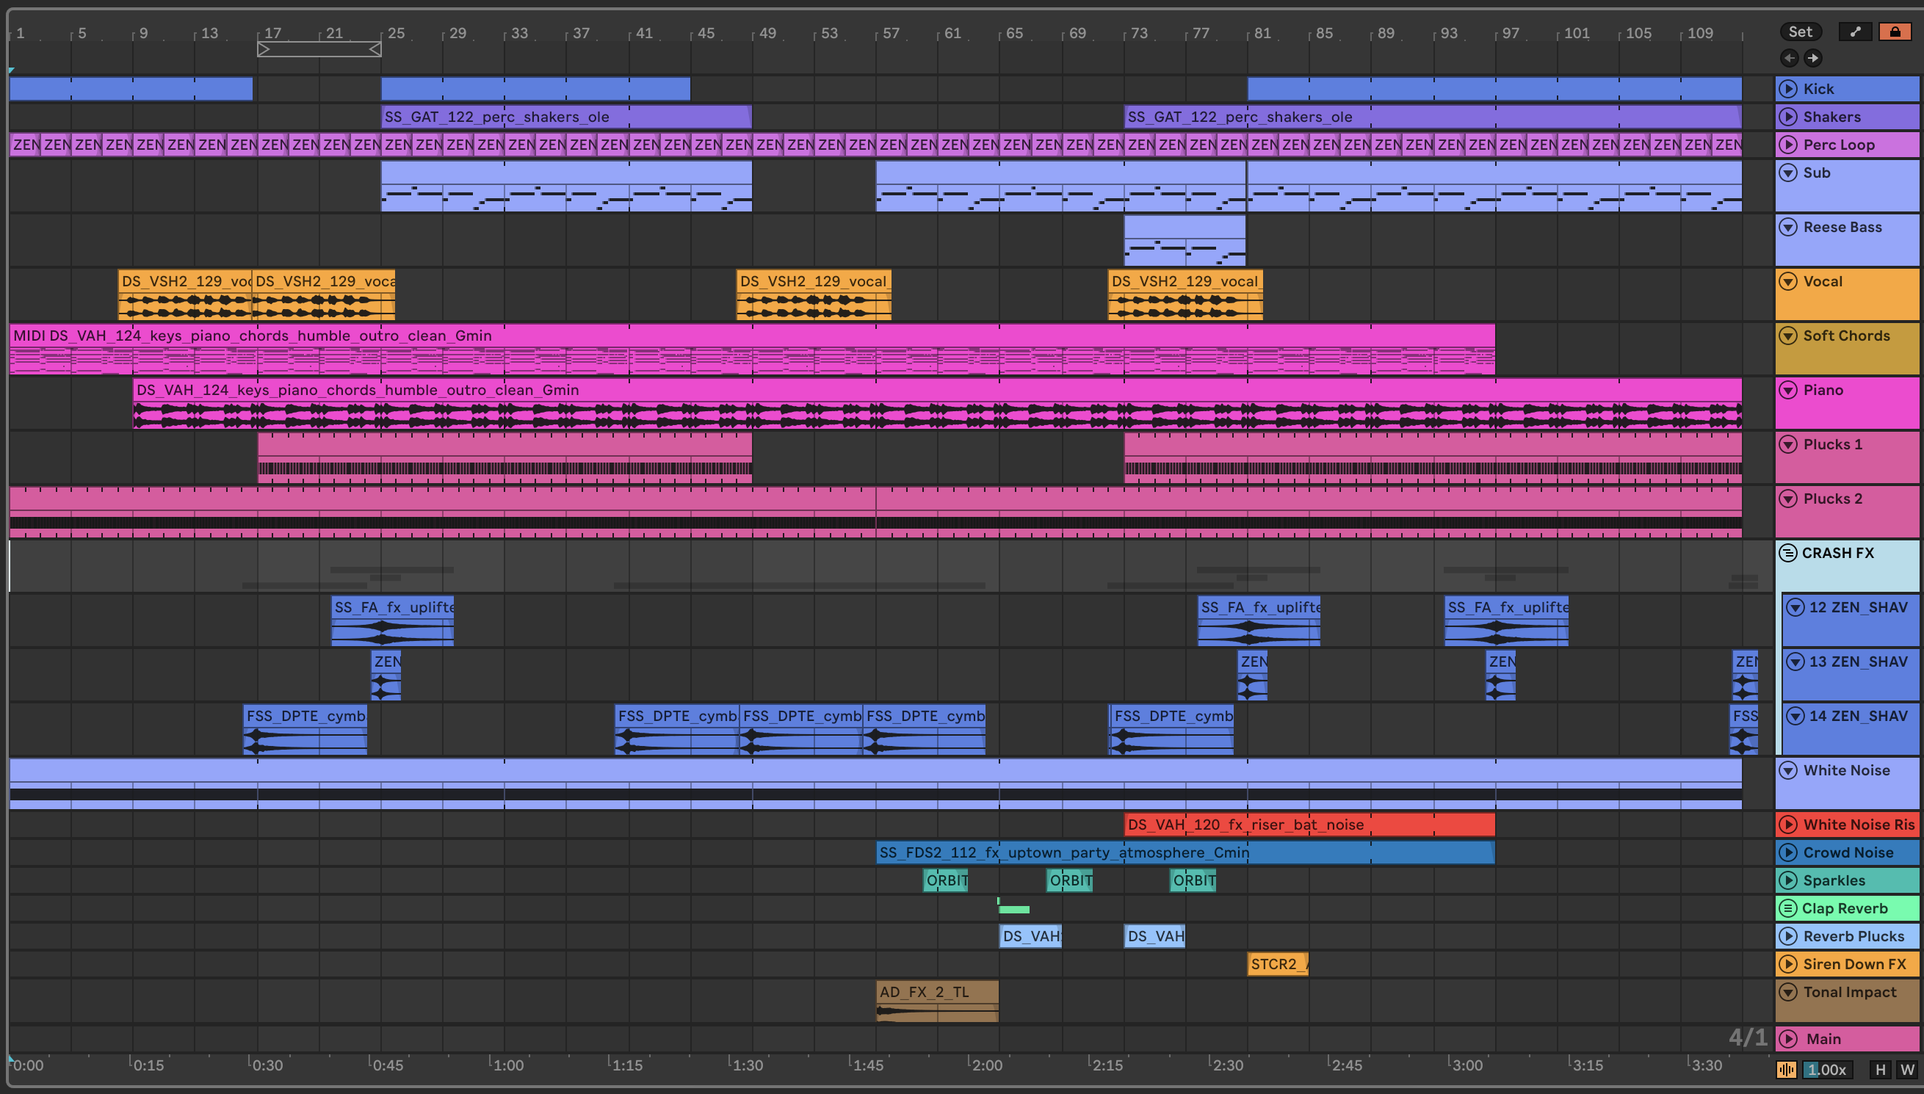Select the first SS_GAT_122_perc_shakers_ole clip

point(566,117)
